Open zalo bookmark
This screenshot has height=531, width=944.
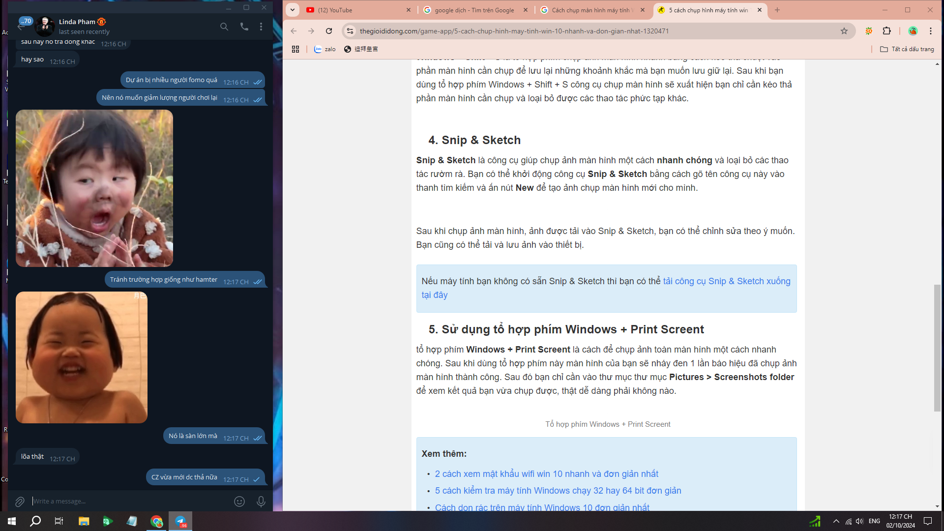tap(325, 49)
